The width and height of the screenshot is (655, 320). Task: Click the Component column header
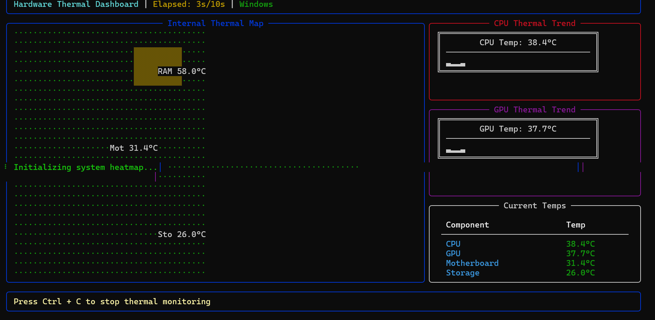pyautogui.click(x=467, y=225)
